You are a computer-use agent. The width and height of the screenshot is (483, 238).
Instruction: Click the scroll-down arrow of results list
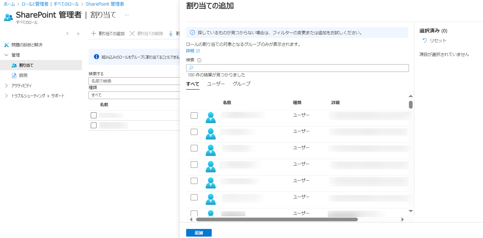coord(411,211)
